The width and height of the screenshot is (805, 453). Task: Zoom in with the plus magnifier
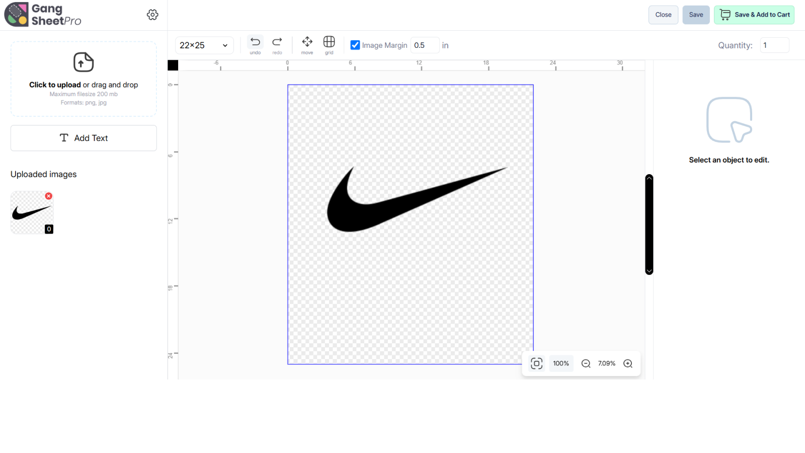628,363
